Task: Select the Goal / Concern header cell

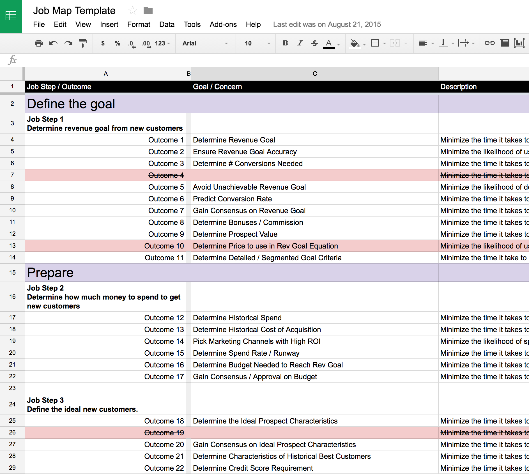Action: point(315,87)
